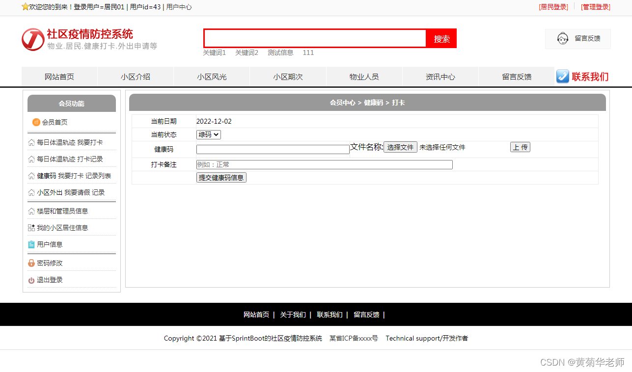Image resolution: width=632 pixels, height=372 pixels.
Task: Focus the 打卡备注 input field
Action: [325, 165]
